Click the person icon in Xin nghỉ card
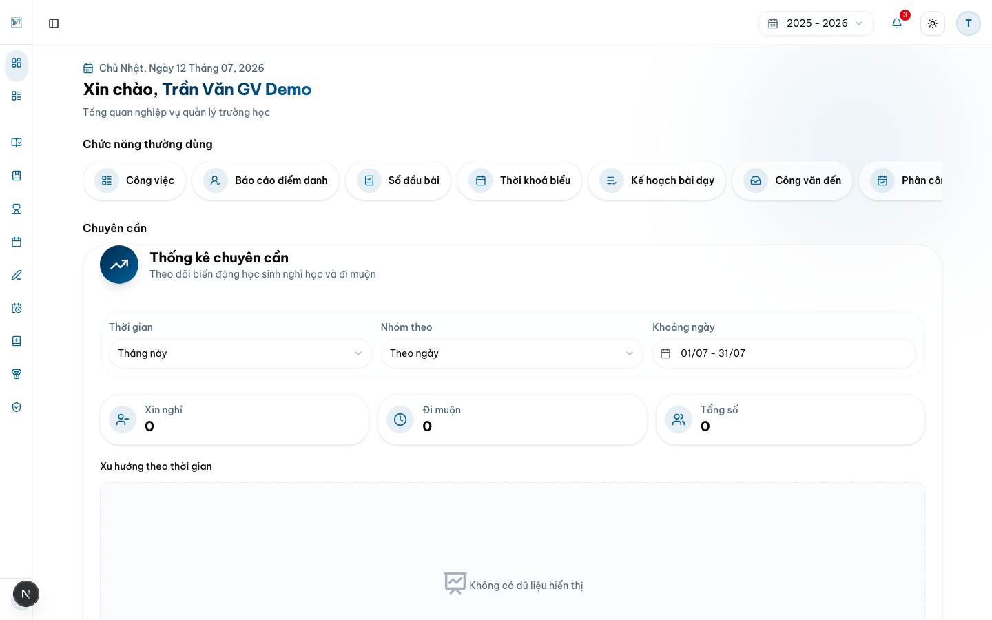Viewport: 992px width, 620px height. point(123,420)
